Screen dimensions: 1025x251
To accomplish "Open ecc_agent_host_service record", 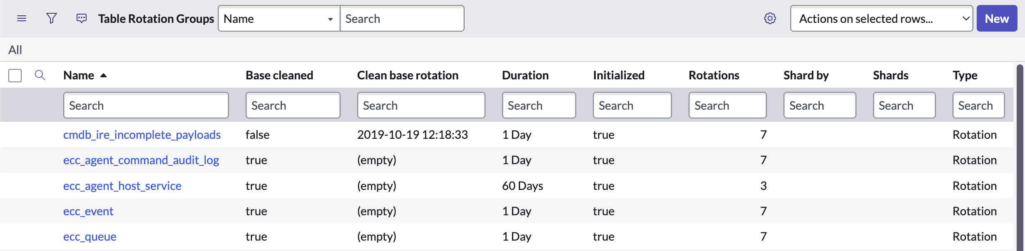I will (x=122, y=186).
